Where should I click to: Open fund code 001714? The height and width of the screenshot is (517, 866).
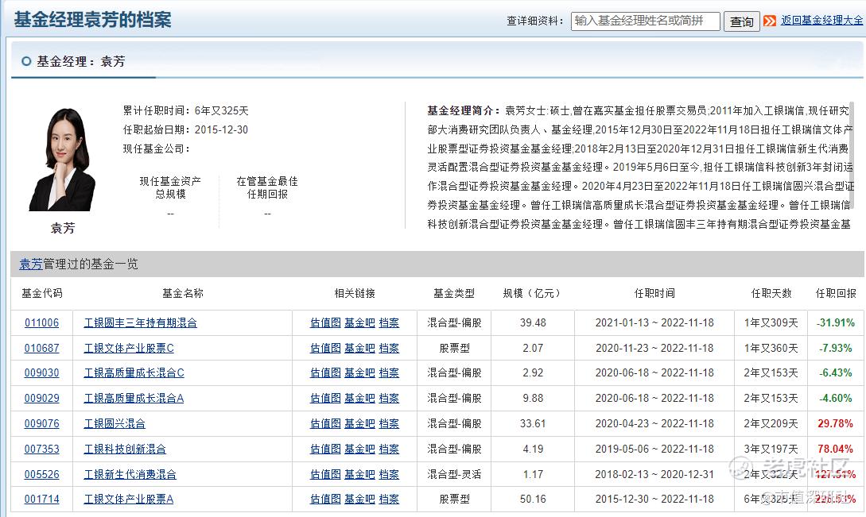(x=41, y=500)
